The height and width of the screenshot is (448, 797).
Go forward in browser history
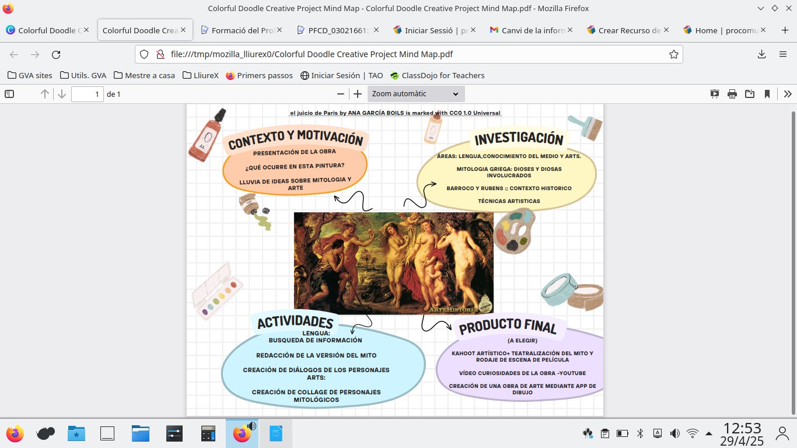35,54
